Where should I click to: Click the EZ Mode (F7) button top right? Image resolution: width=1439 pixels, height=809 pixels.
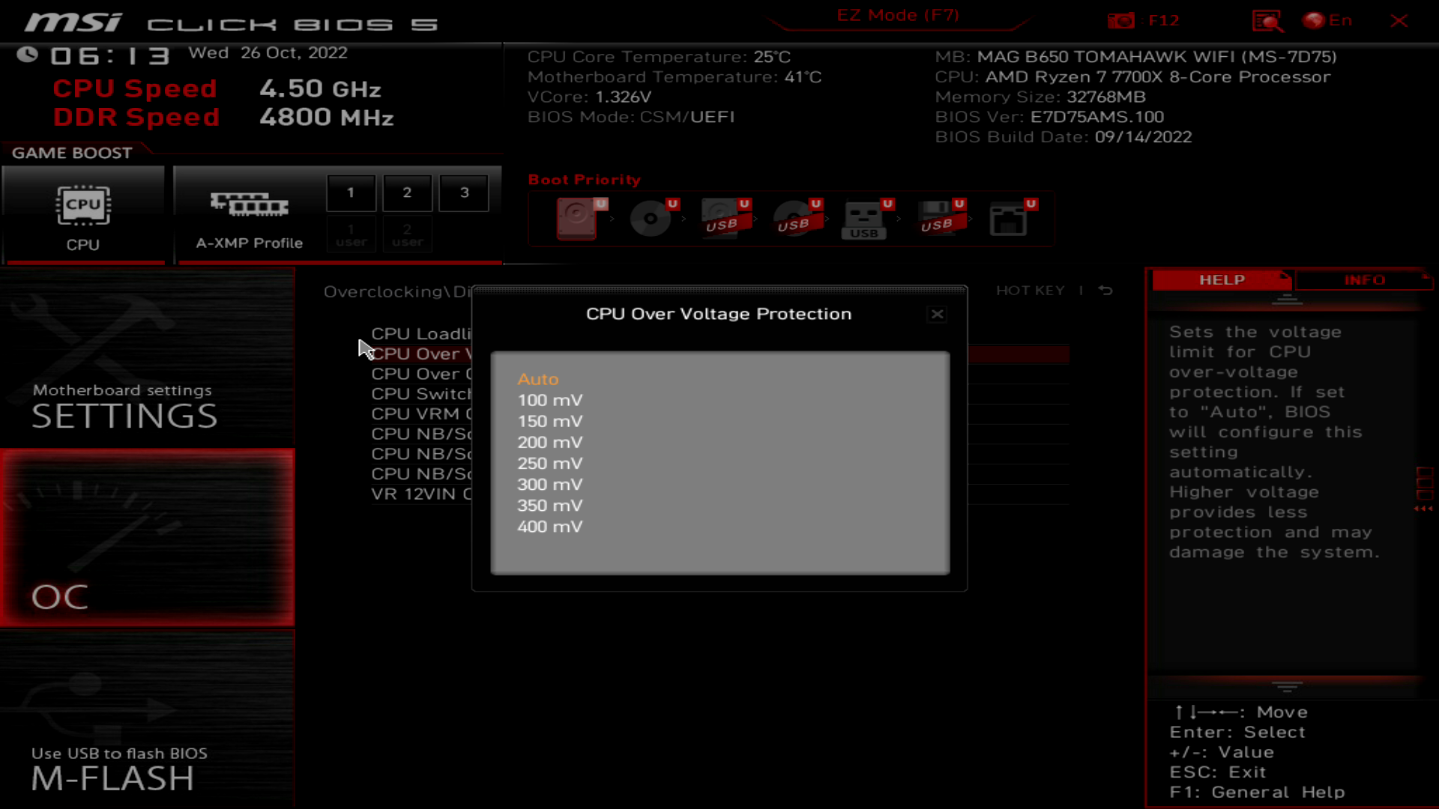pyautogui.click(x=897, y=15)
